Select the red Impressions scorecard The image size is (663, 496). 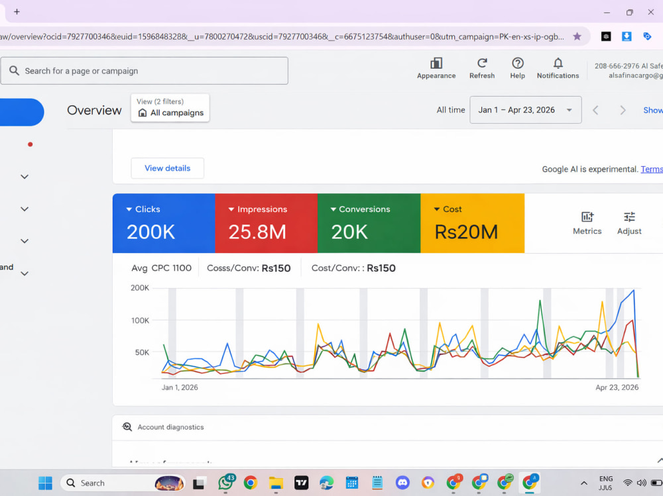267,223
